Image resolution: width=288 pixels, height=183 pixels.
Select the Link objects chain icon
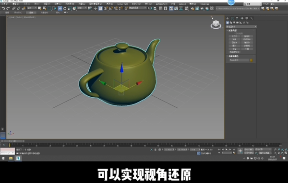pyautogui.click(x=14, y=8)
